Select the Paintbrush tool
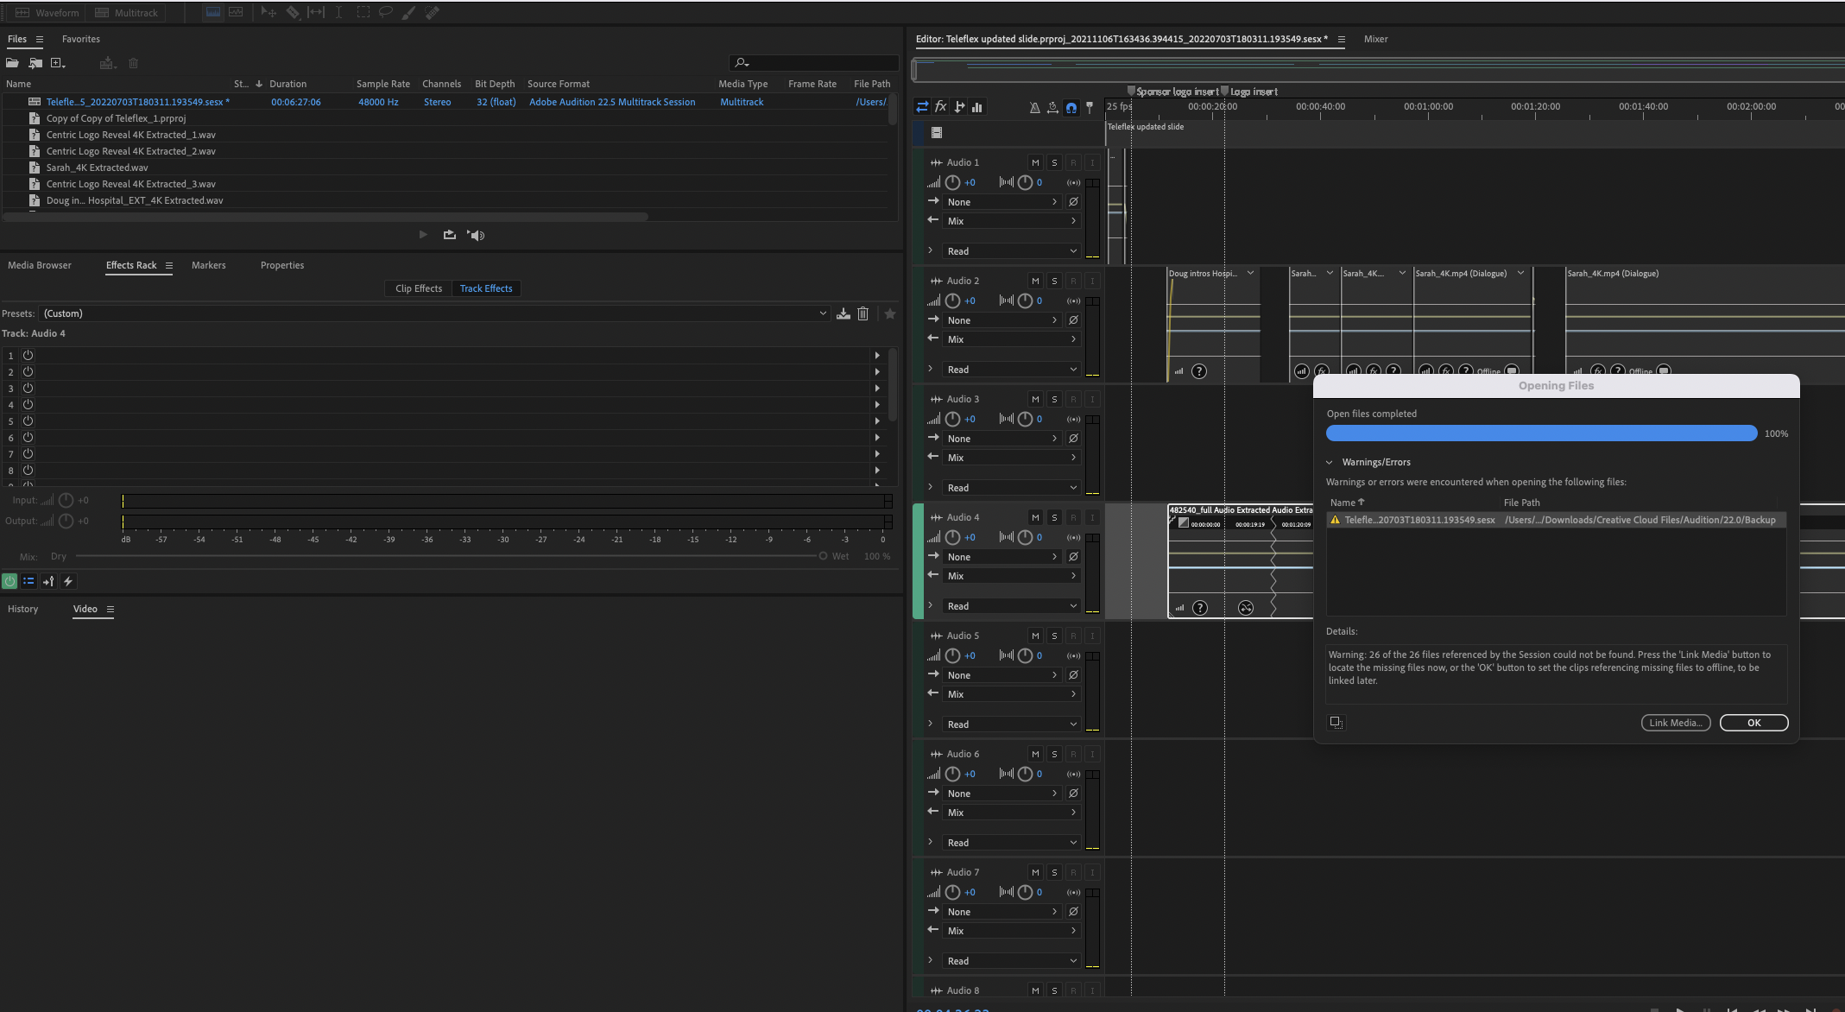This screenshot has height=1012, width=1845. coord(408,12)
